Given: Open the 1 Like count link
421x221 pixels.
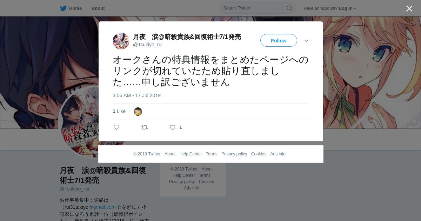Looking at the screenshot, I should coord(119,111).
